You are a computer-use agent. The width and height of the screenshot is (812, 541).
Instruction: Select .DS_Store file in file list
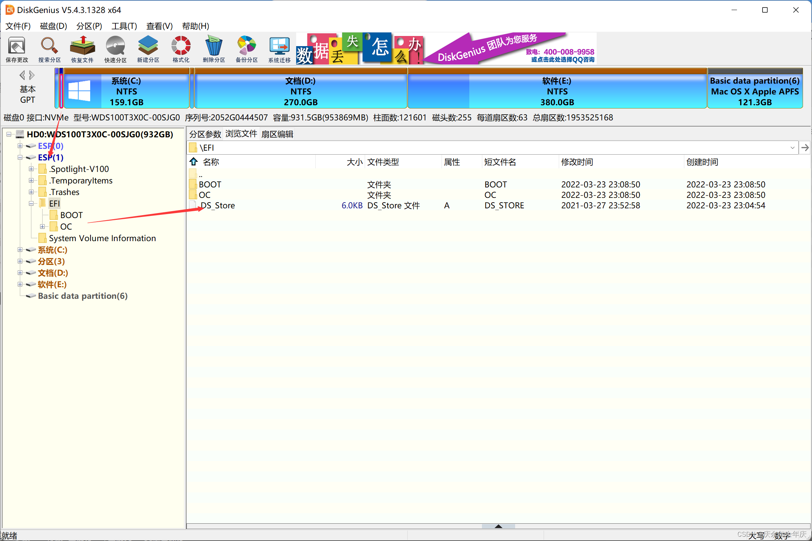tap(218, 205)
